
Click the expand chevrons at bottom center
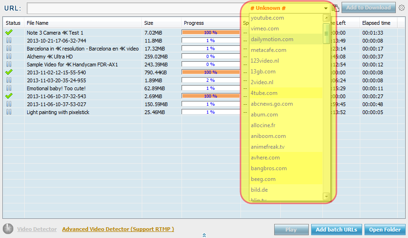pyautogui.click(x=204, y=235)
